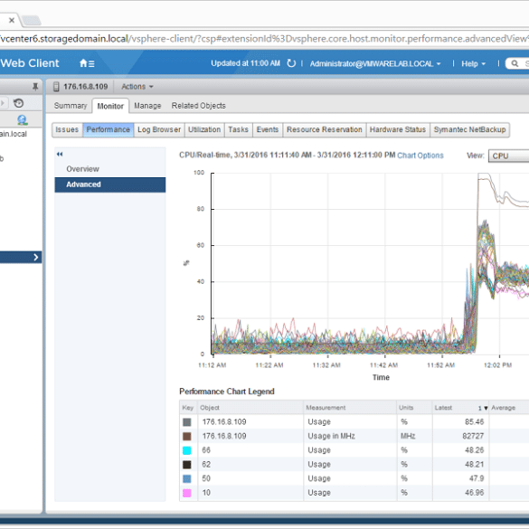This screenshot has height=529, width=529.
Task: Select the legend row for object 10
Action: coord(354,493)
